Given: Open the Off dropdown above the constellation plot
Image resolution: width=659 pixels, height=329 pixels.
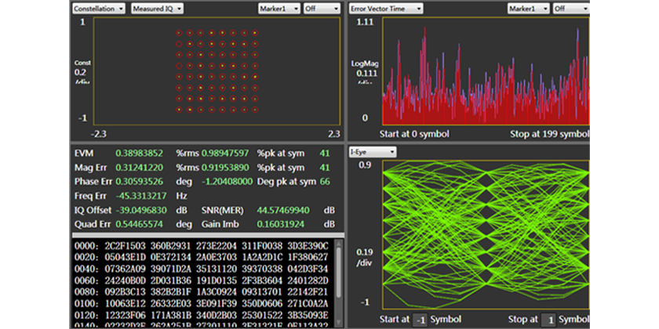Looking at the screenshot, I should (323, 9).
